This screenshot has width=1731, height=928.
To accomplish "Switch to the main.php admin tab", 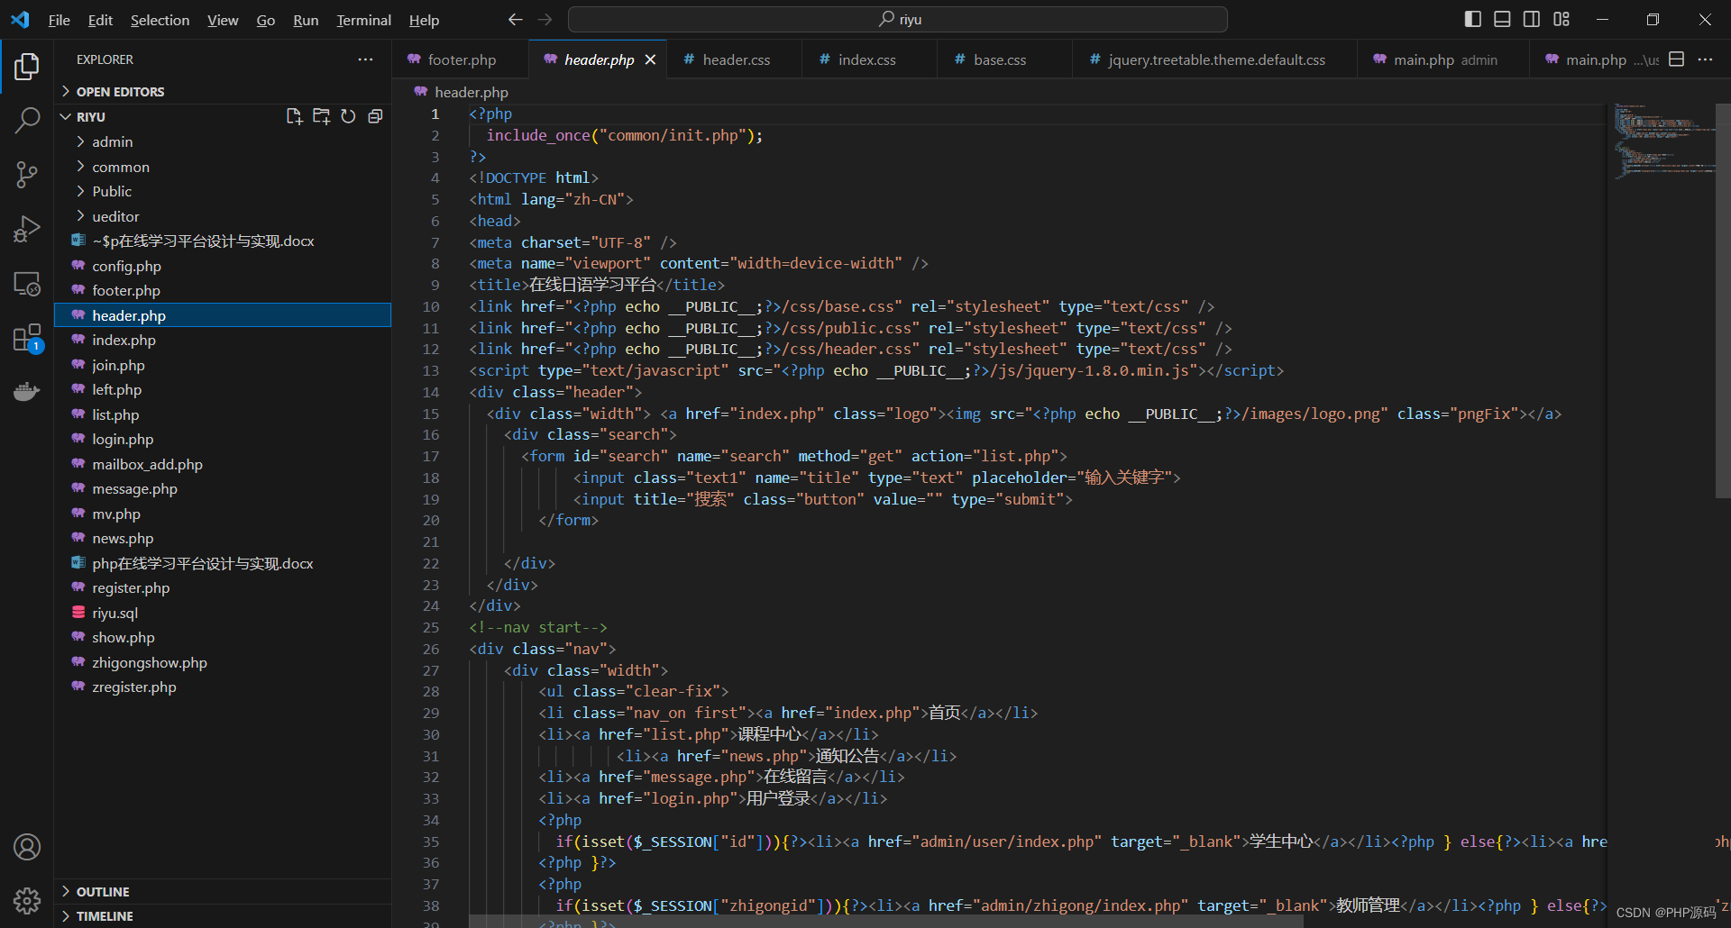I will [x=1444, y=59].
